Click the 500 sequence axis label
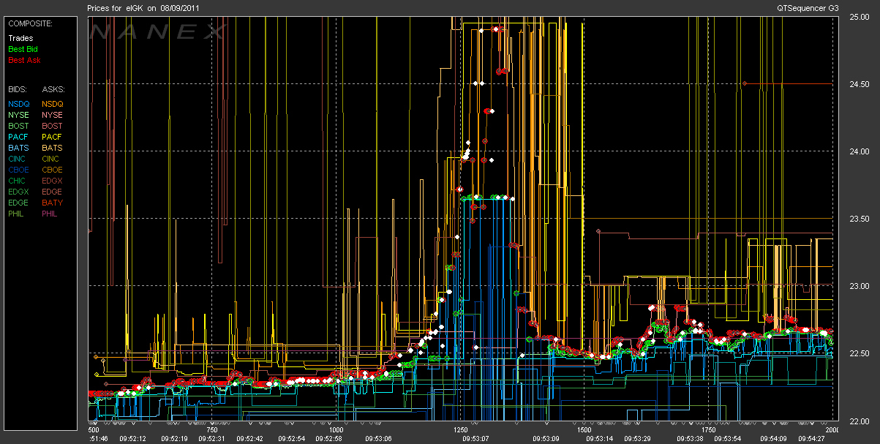This screenshot has width=880, height=444. tap(93, 430)
